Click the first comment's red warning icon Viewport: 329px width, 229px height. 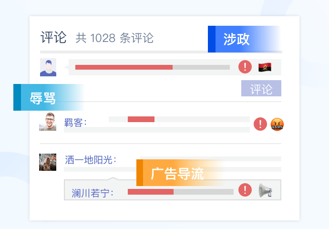(245, 67)
